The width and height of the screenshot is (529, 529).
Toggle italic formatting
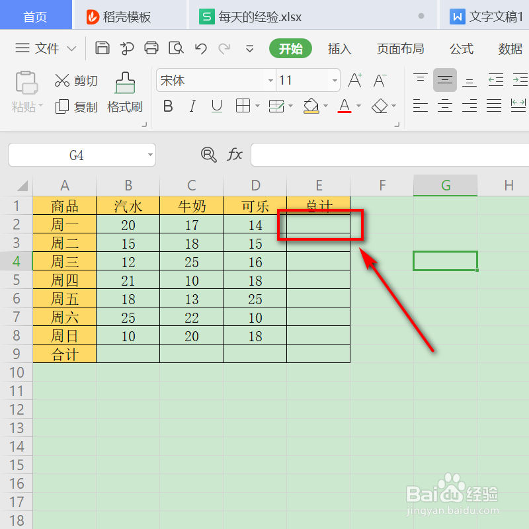[192, 106]
